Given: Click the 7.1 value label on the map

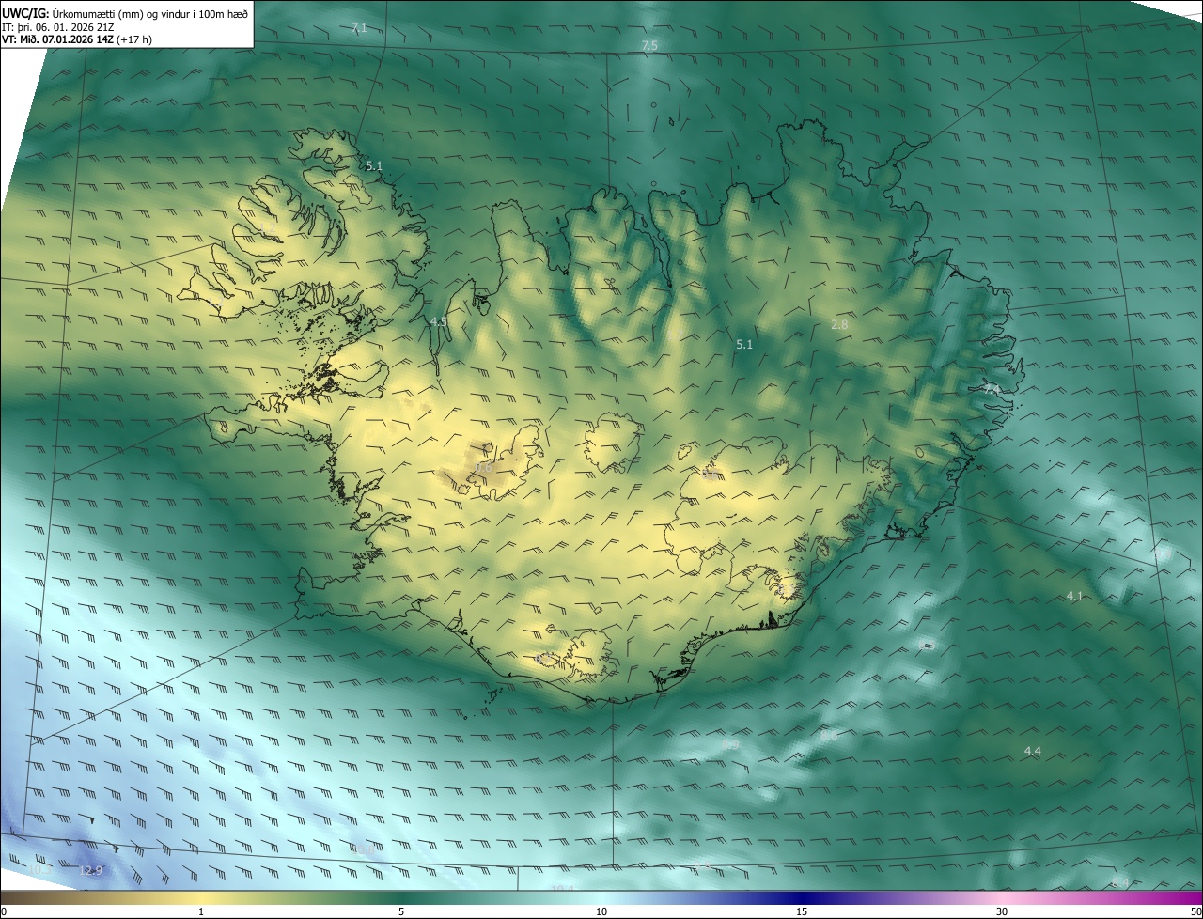Looking at the screenshot, I should coord(359,28).
